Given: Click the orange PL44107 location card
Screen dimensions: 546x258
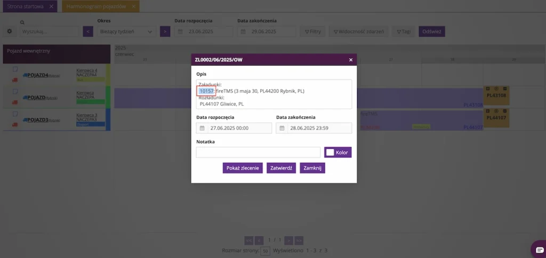Looking at the screenshot, I should click(496, 118).
